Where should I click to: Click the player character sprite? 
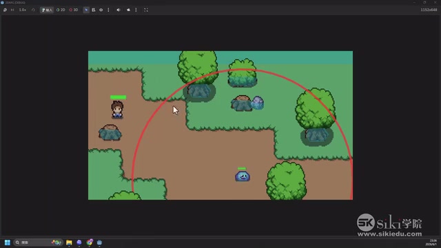[117, 110]
